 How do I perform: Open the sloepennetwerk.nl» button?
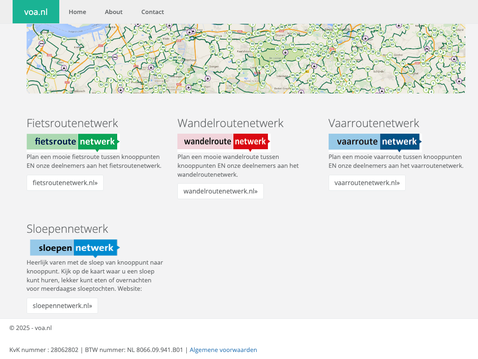(x=62, y=306)
